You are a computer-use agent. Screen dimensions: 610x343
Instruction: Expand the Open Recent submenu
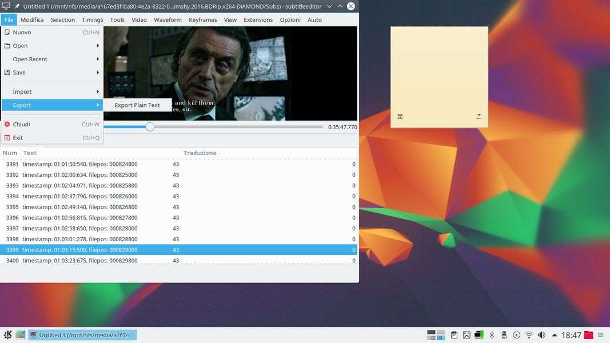coord(52,59)
